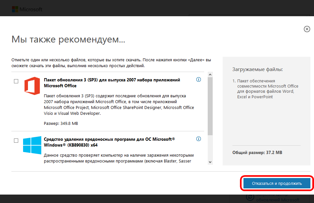Click the "Размер: 349.8 MB" text
Viewport: 314px width, 203px height.
[x=61, y=124]
